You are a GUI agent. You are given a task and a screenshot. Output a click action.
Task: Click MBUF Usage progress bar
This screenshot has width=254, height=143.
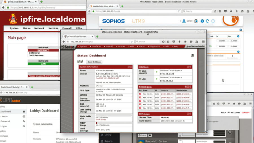coord(113,123)
